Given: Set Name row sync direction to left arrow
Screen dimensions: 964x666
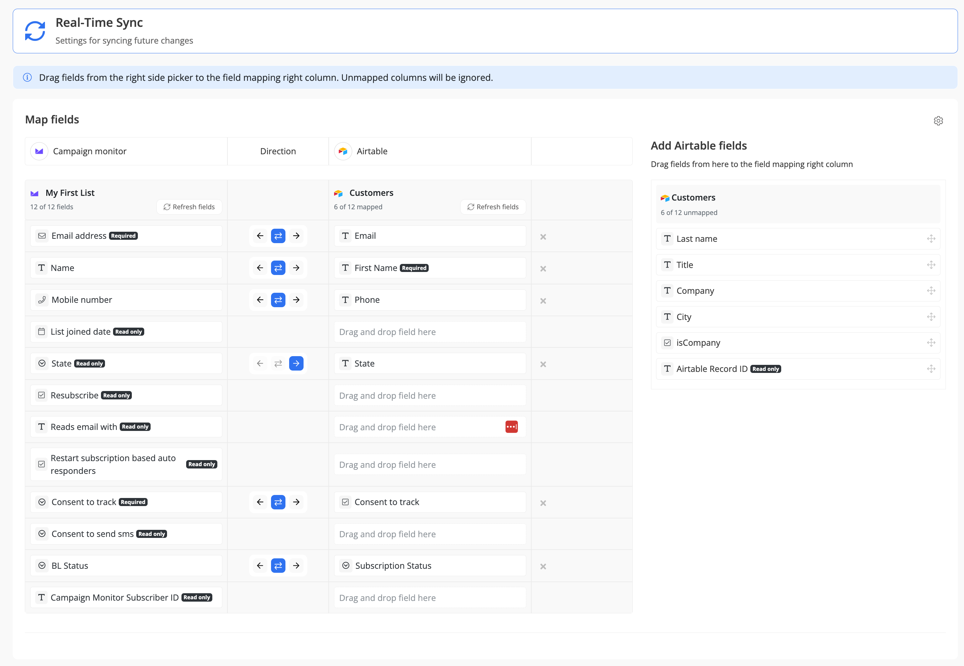Looking at the screenshot, I should click(260, 268).
